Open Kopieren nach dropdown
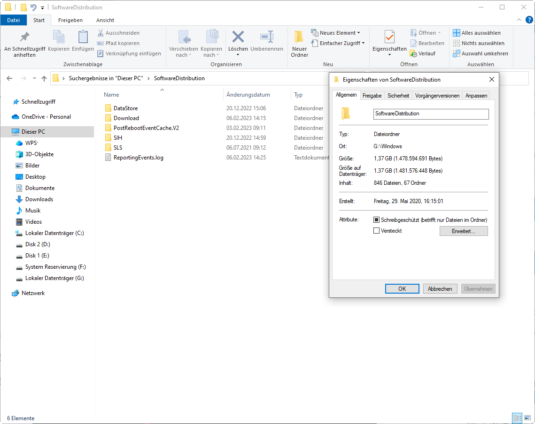The width and height of the screenshot is (535, 424). pos(211,52)
